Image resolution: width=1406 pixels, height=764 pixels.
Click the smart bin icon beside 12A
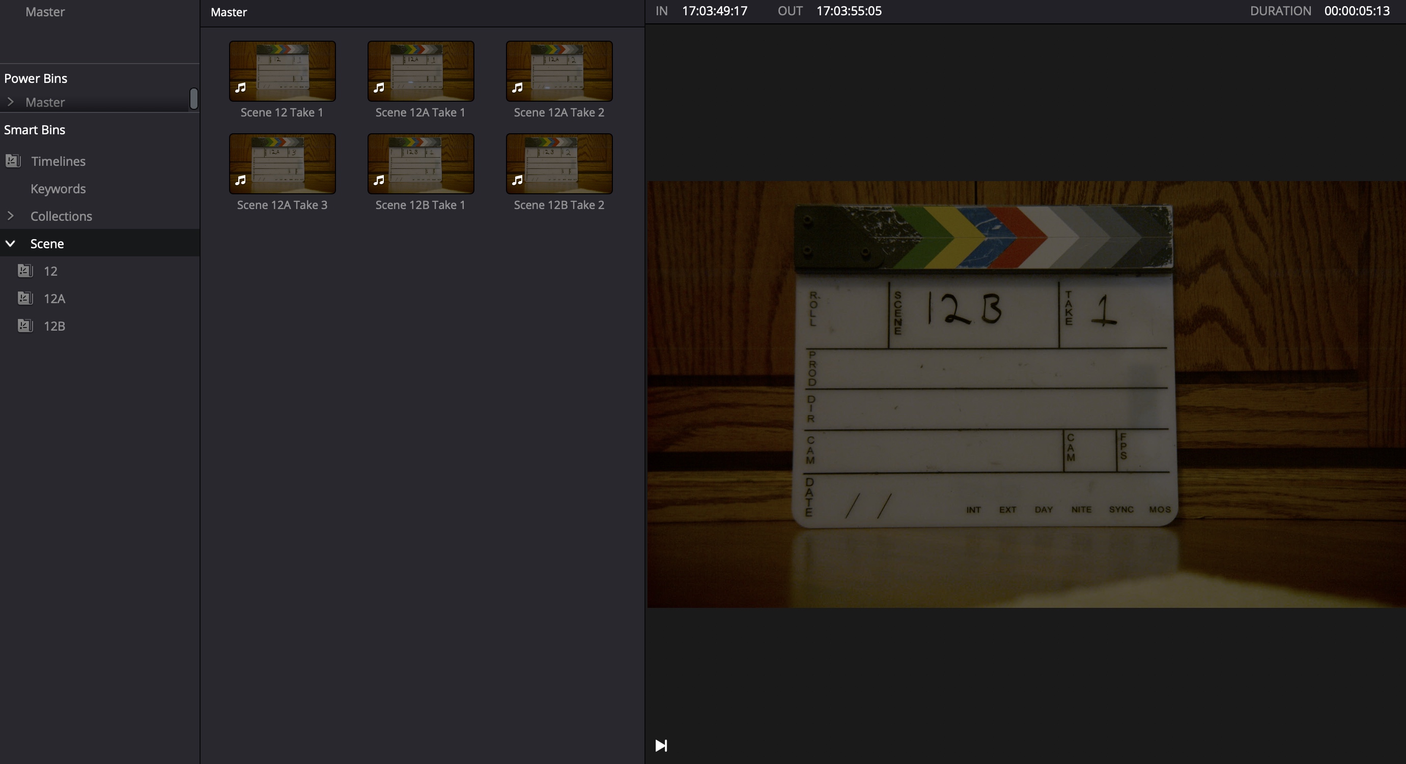tap(25, 298)
